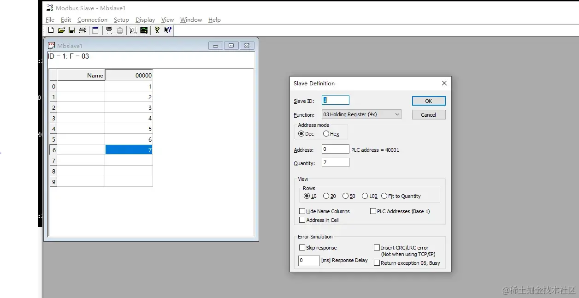Image resolution: width=579 pixels, height=298 pixels.
Task: Select the cell with value 6
Action: (x=129, y=139)
